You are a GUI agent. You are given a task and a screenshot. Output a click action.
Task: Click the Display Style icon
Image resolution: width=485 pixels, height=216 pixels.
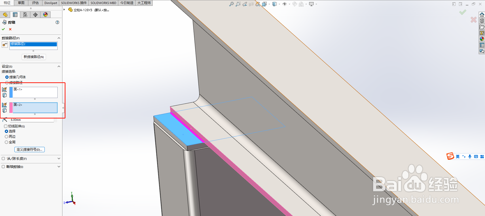(274, 4)
